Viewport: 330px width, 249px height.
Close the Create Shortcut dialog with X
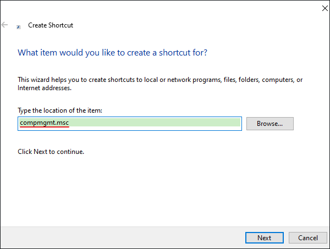click(324, 8)
